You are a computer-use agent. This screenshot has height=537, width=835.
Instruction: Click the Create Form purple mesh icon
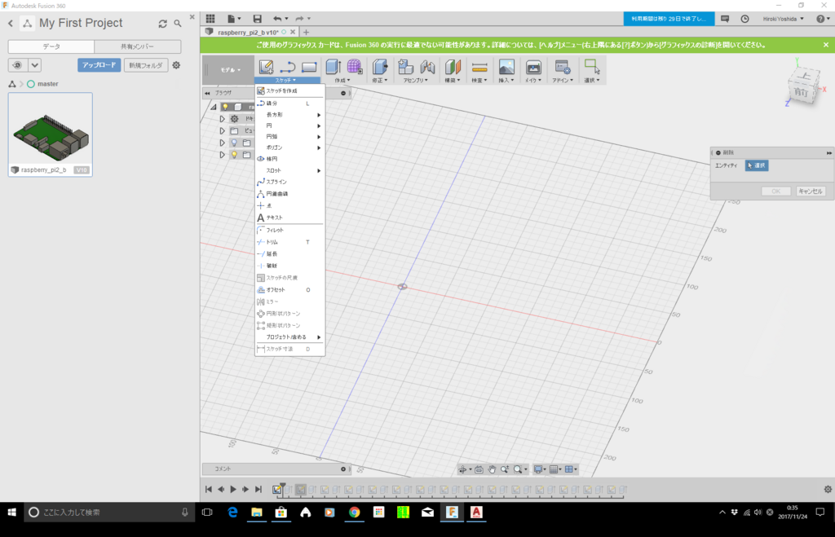355,67
